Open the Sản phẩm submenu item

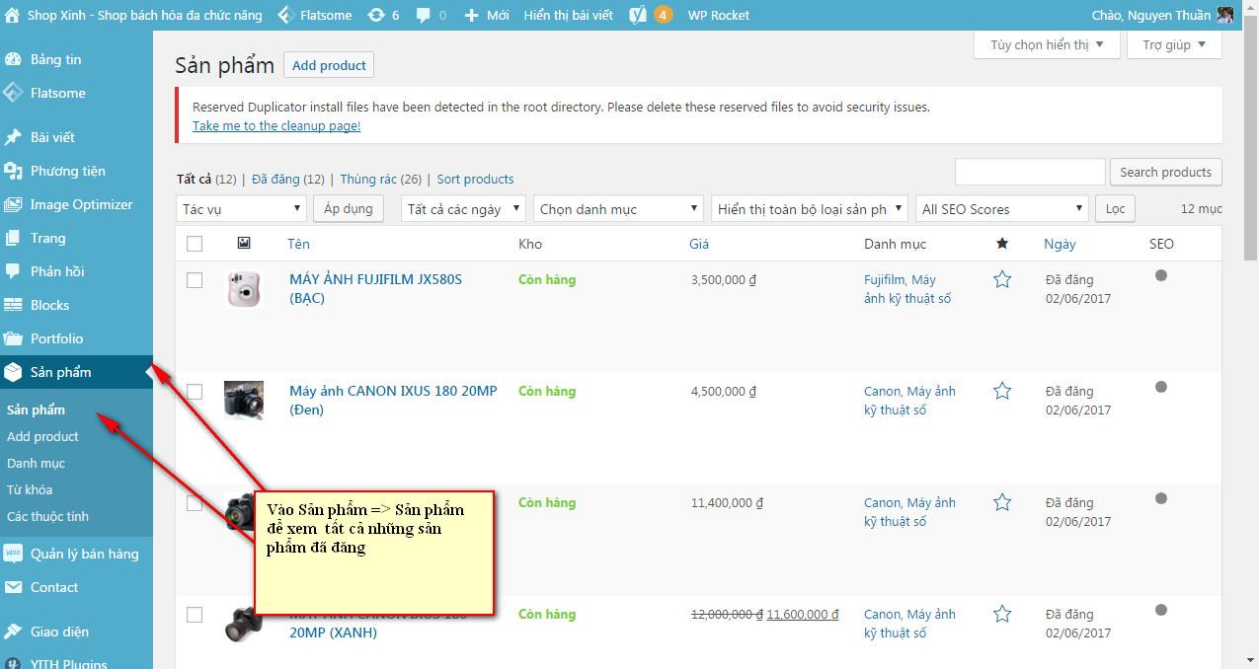click(37, 409)
